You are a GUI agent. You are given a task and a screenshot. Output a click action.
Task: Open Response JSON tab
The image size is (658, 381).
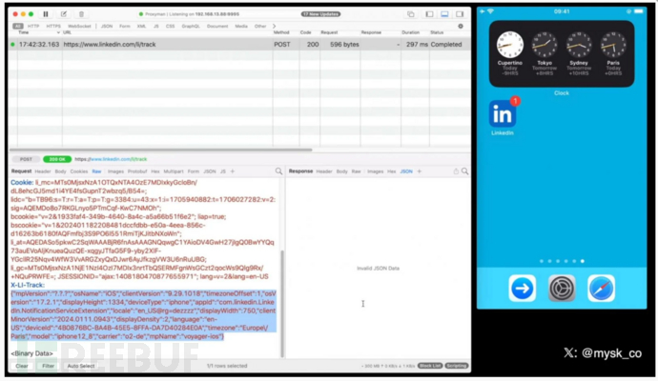coord(406,171)
